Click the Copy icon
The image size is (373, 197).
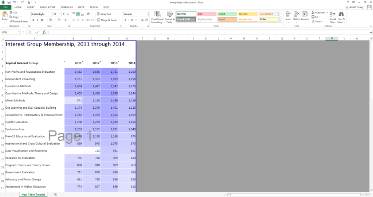click(x=11, y=17)
